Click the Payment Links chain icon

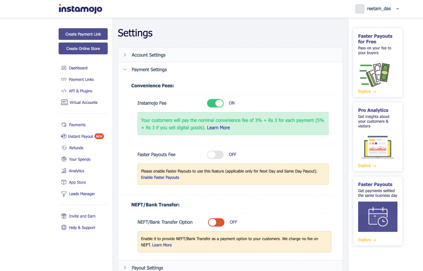coord(64,79)
